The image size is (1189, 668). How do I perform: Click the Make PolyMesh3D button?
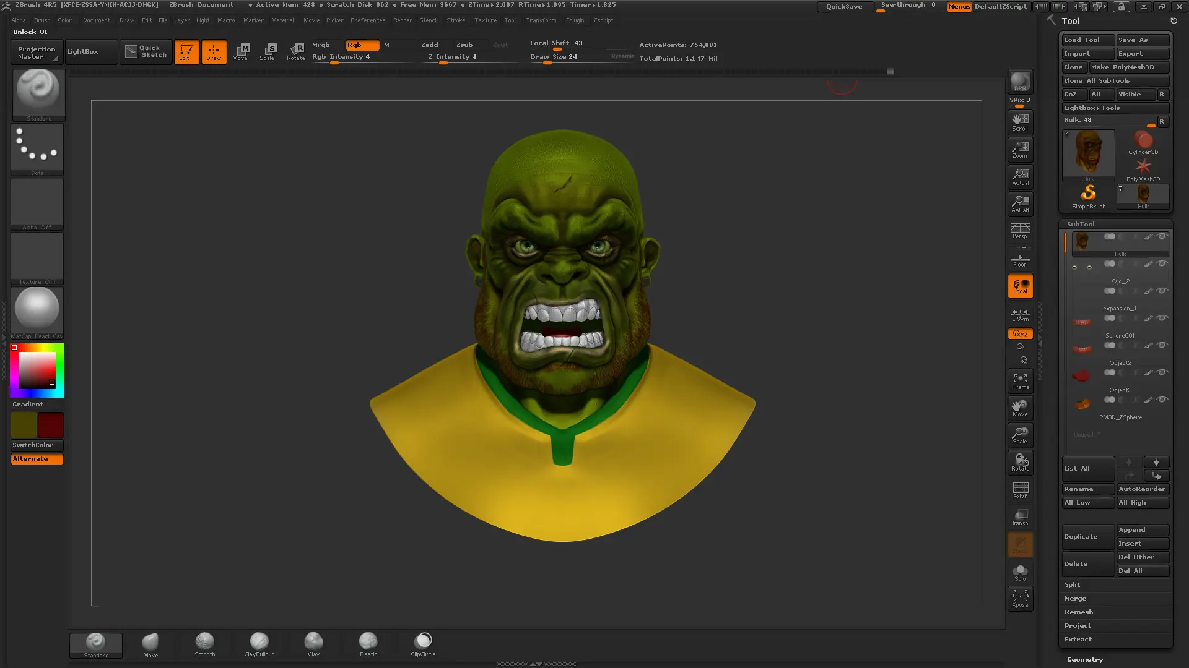[1129, 67]
